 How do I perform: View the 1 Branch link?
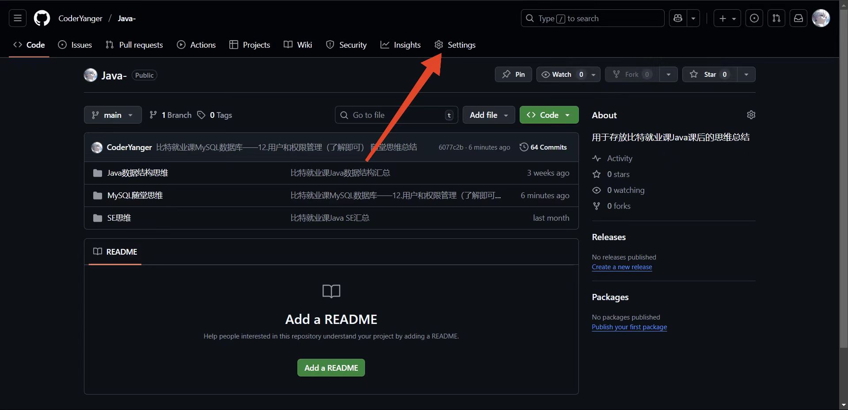coord(171,115)
